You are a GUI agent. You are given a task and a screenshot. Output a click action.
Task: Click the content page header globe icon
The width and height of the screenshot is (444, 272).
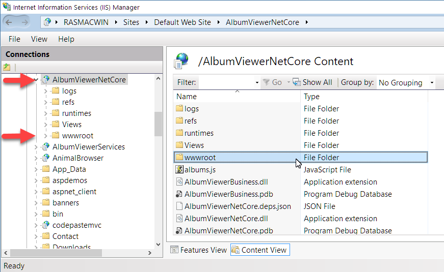click(x=181, y=61)
